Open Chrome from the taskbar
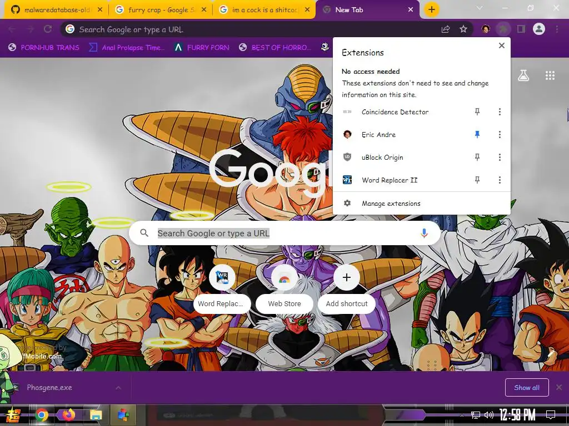 click(x=41, y=415)
